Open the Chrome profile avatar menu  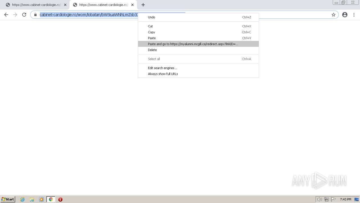coord(345,15)
